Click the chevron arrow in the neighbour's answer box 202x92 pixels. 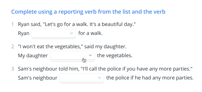99,78
